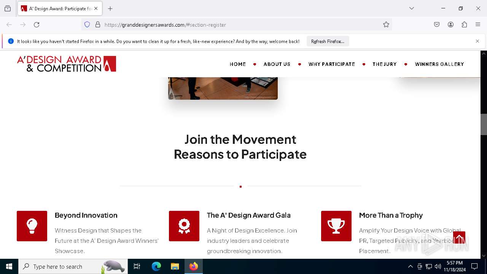Click the exhibition photo thumbnail
487x274 pixels.
(223, 88)
